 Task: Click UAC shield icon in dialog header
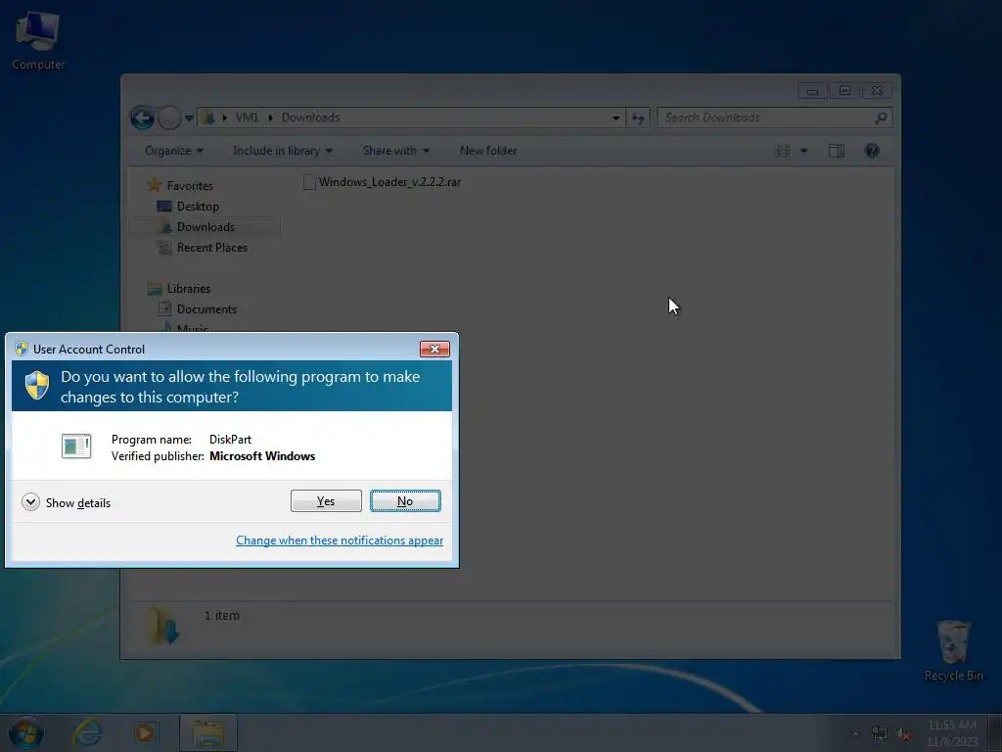37,386
